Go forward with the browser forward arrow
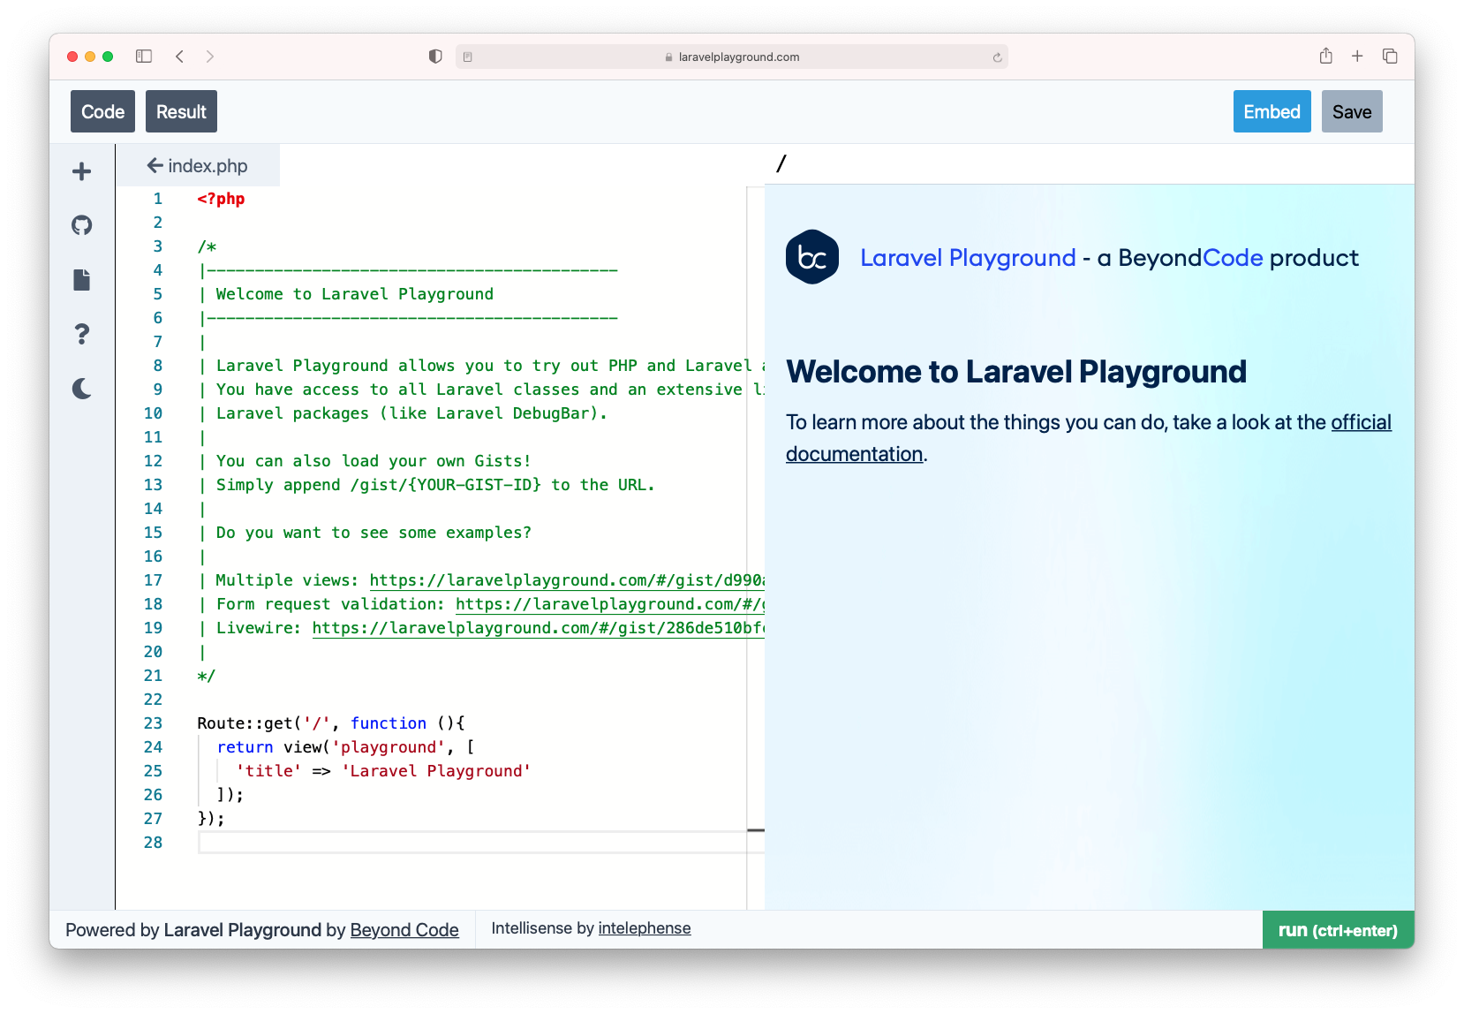The width and height of the screenshot is (1464, 1014). [x=210, y=57]
